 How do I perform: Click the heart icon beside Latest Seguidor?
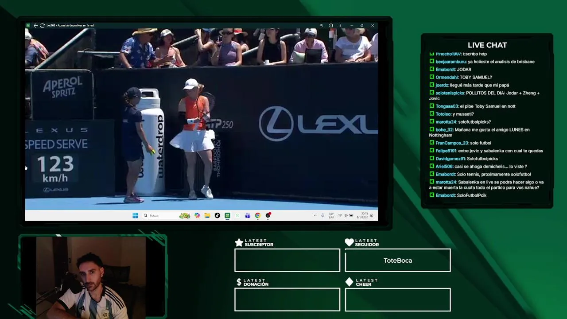(x=349, y=242)
